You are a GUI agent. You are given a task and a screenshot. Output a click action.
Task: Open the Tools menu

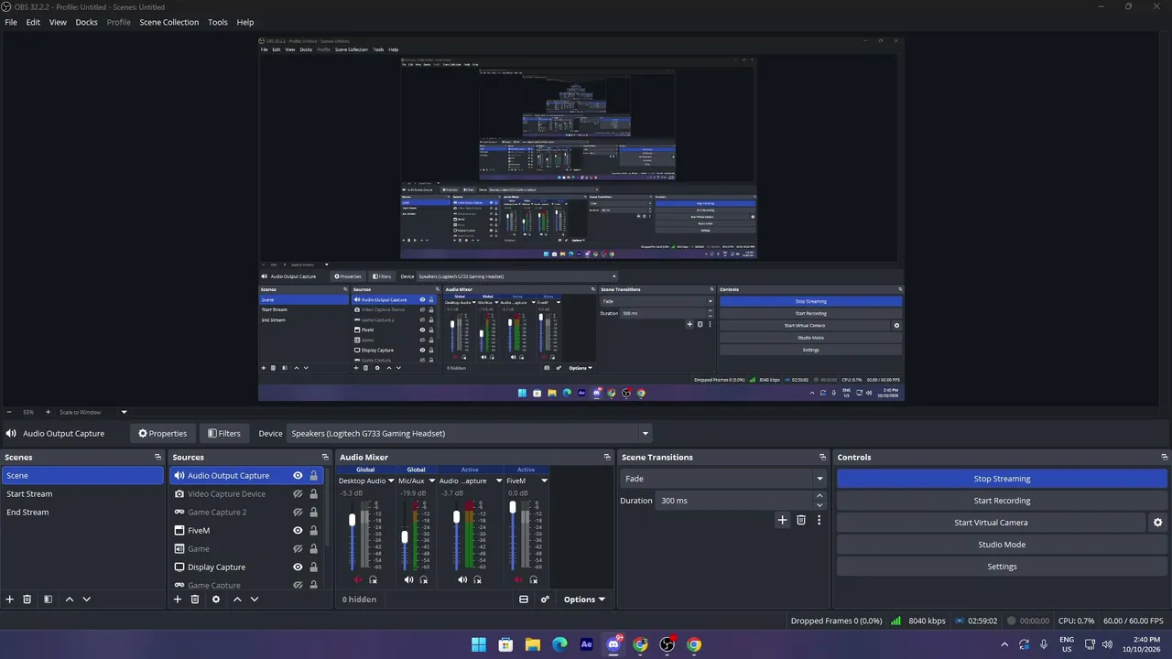click(218, 22)
